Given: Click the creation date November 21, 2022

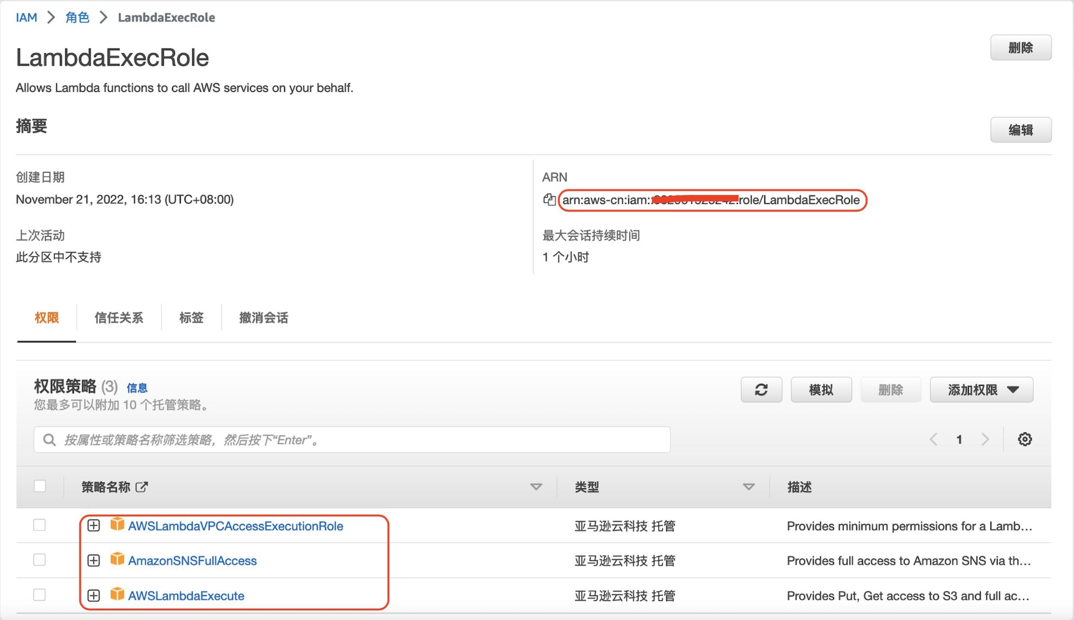Looking at the screenshot, I should (125, 199).
